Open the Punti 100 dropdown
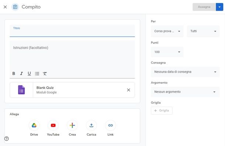Screen dimensions: 225x146 [x=167, y=52]
